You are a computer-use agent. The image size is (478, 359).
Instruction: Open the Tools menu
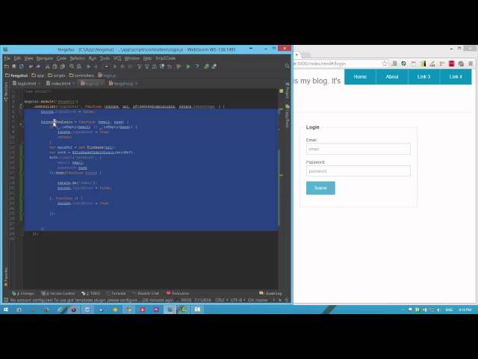click(x=105, y=58)
